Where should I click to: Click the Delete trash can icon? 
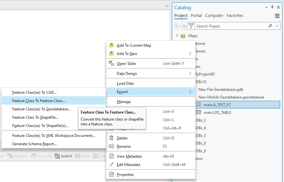click(111, 138)
